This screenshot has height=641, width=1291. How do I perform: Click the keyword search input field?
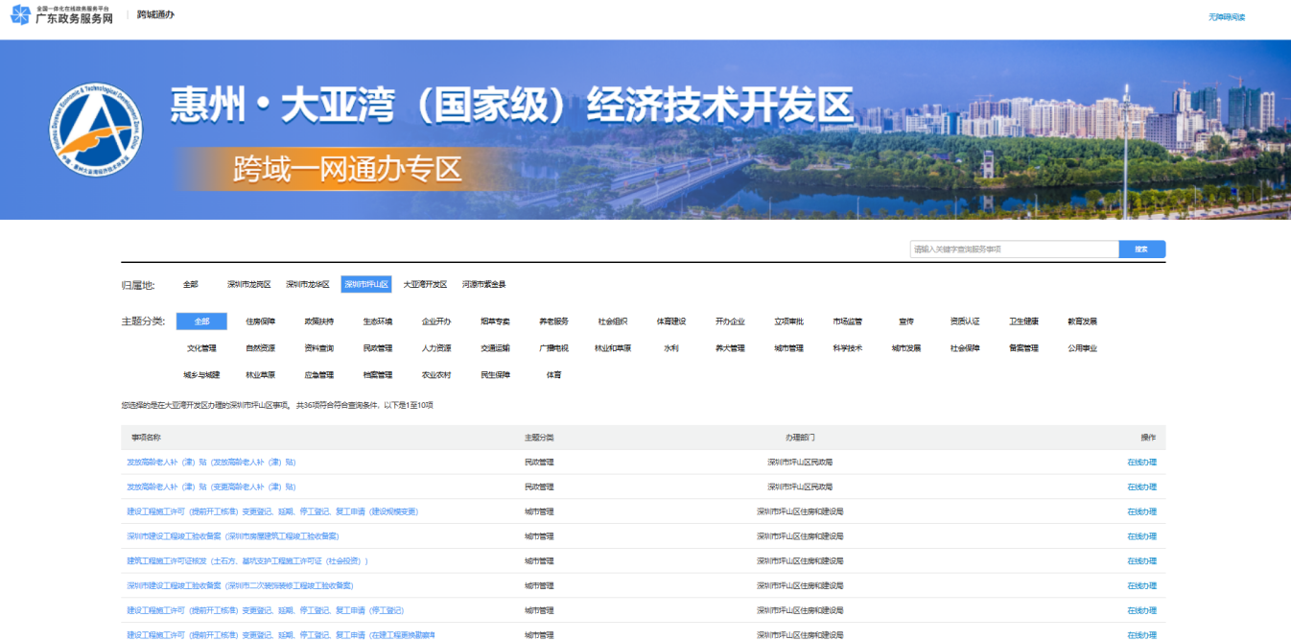[x=1014, y=249]
